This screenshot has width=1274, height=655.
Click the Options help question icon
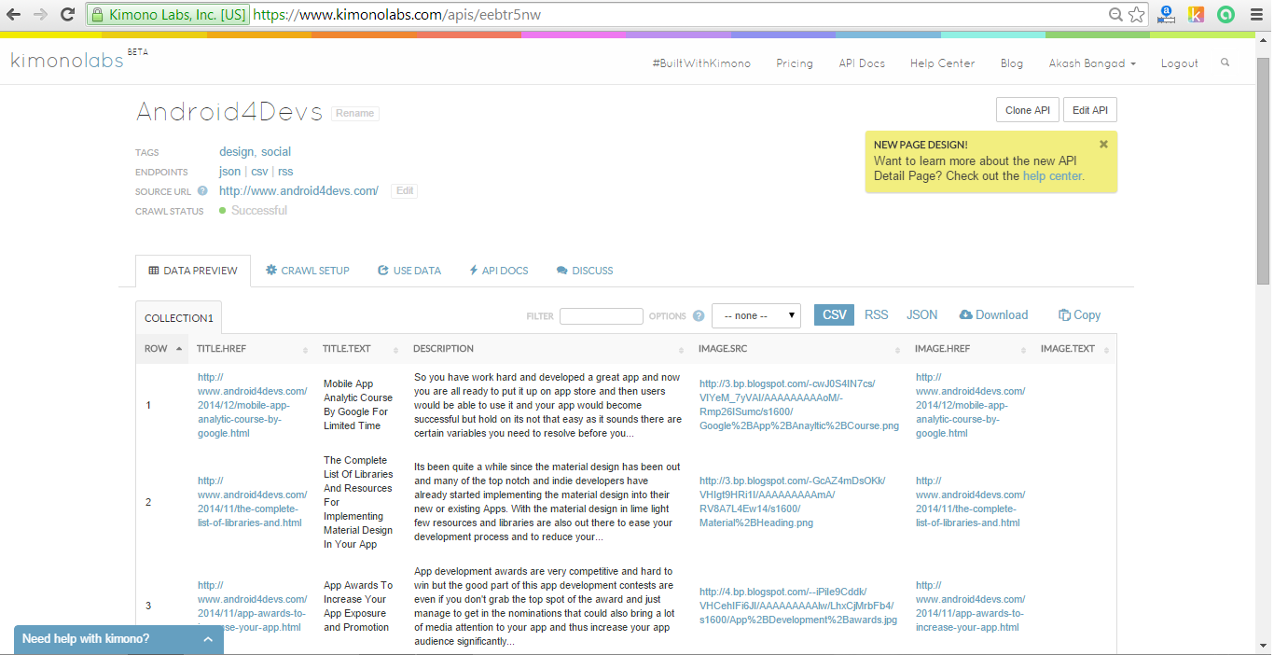click(699, 316)
